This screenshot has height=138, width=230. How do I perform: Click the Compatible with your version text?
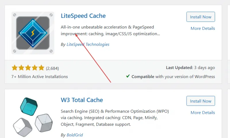tap(173, 77)
